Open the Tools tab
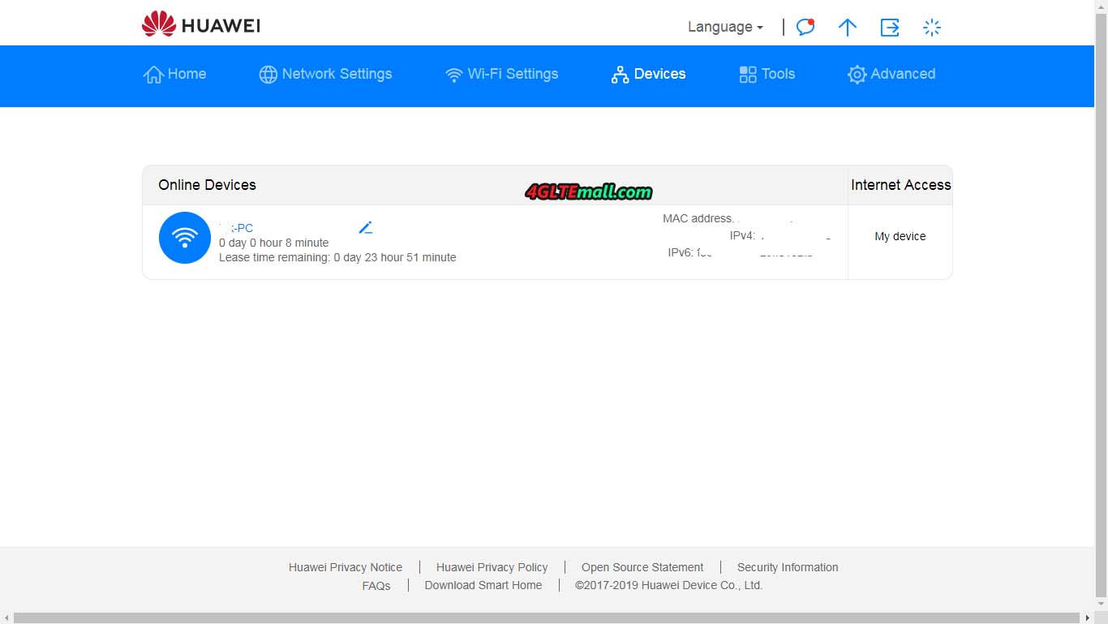 [x=767, y=74]
